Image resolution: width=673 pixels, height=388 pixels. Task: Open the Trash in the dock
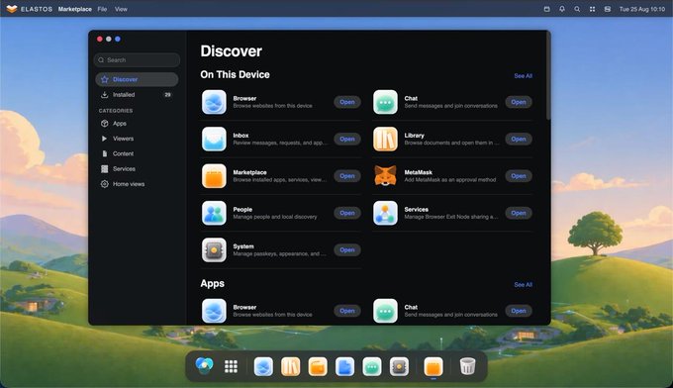[x=467, y=366]
